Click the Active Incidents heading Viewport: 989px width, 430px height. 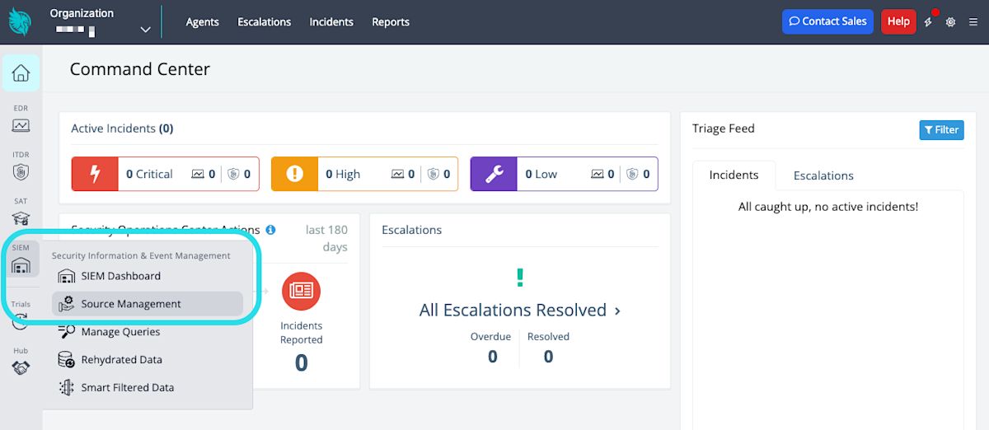122,129
